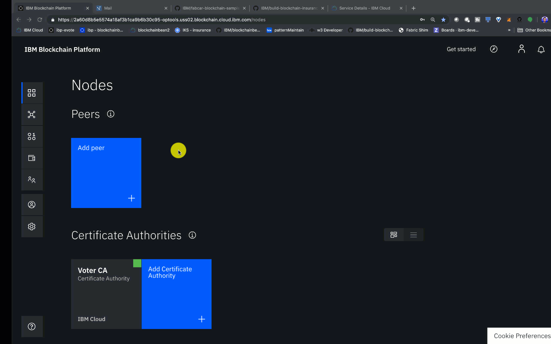Switch to the Mail browser tab
551x344 pixels.
click(x=131, y=8)
